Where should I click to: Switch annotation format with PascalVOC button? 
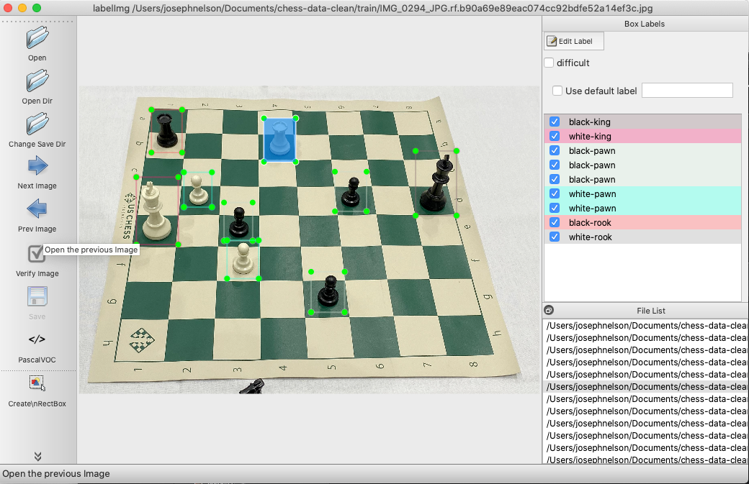pos(37,340)
